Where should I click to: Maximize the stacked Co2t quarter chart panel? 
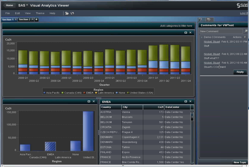pyautogui.click(x=186, y=33)
